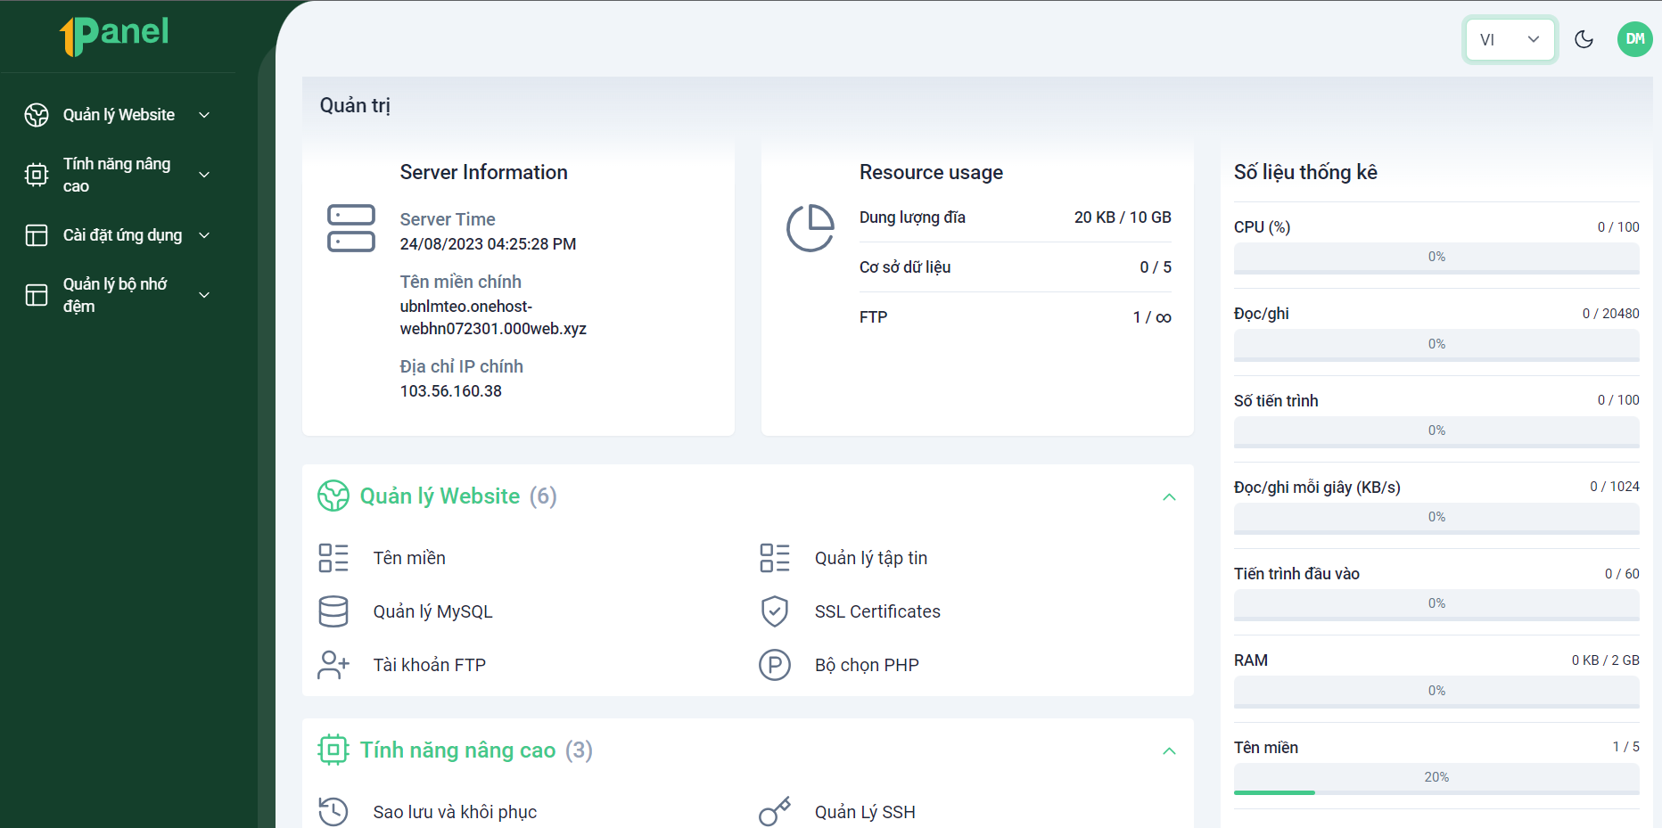The image size is (1662, 828).
Task: Click the globe icon in Quản lý Website section header
Action: [333, 496]
